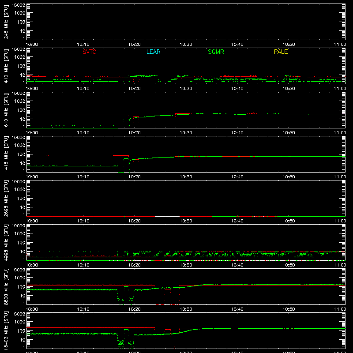
Task: Select the 610 MHz [SFU] axis label
Action: click(6, 110)
